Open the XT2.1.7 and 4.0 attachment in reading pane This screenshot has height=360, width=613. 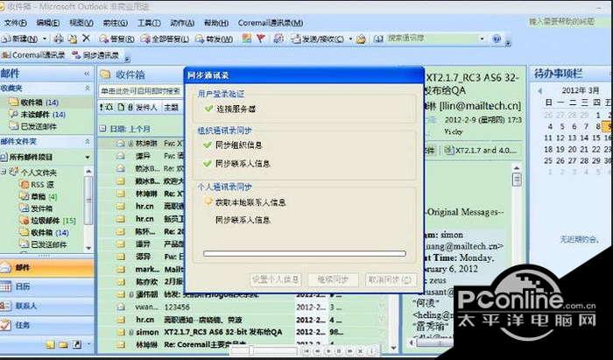(x=482, y=150)
